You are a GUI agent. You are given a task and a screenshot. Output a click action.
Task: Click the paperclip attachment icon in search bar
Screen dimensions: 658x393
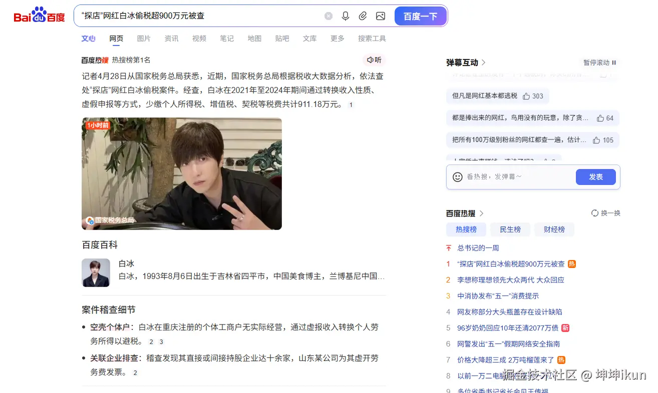(363, 16)
